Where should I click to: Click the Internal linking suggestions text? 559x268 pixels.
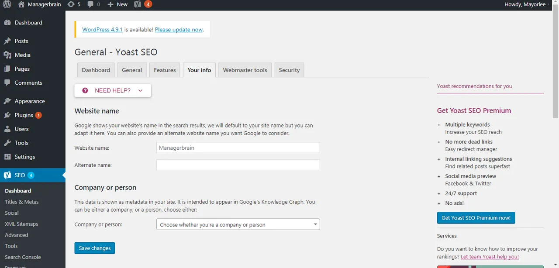pos(478,159)
